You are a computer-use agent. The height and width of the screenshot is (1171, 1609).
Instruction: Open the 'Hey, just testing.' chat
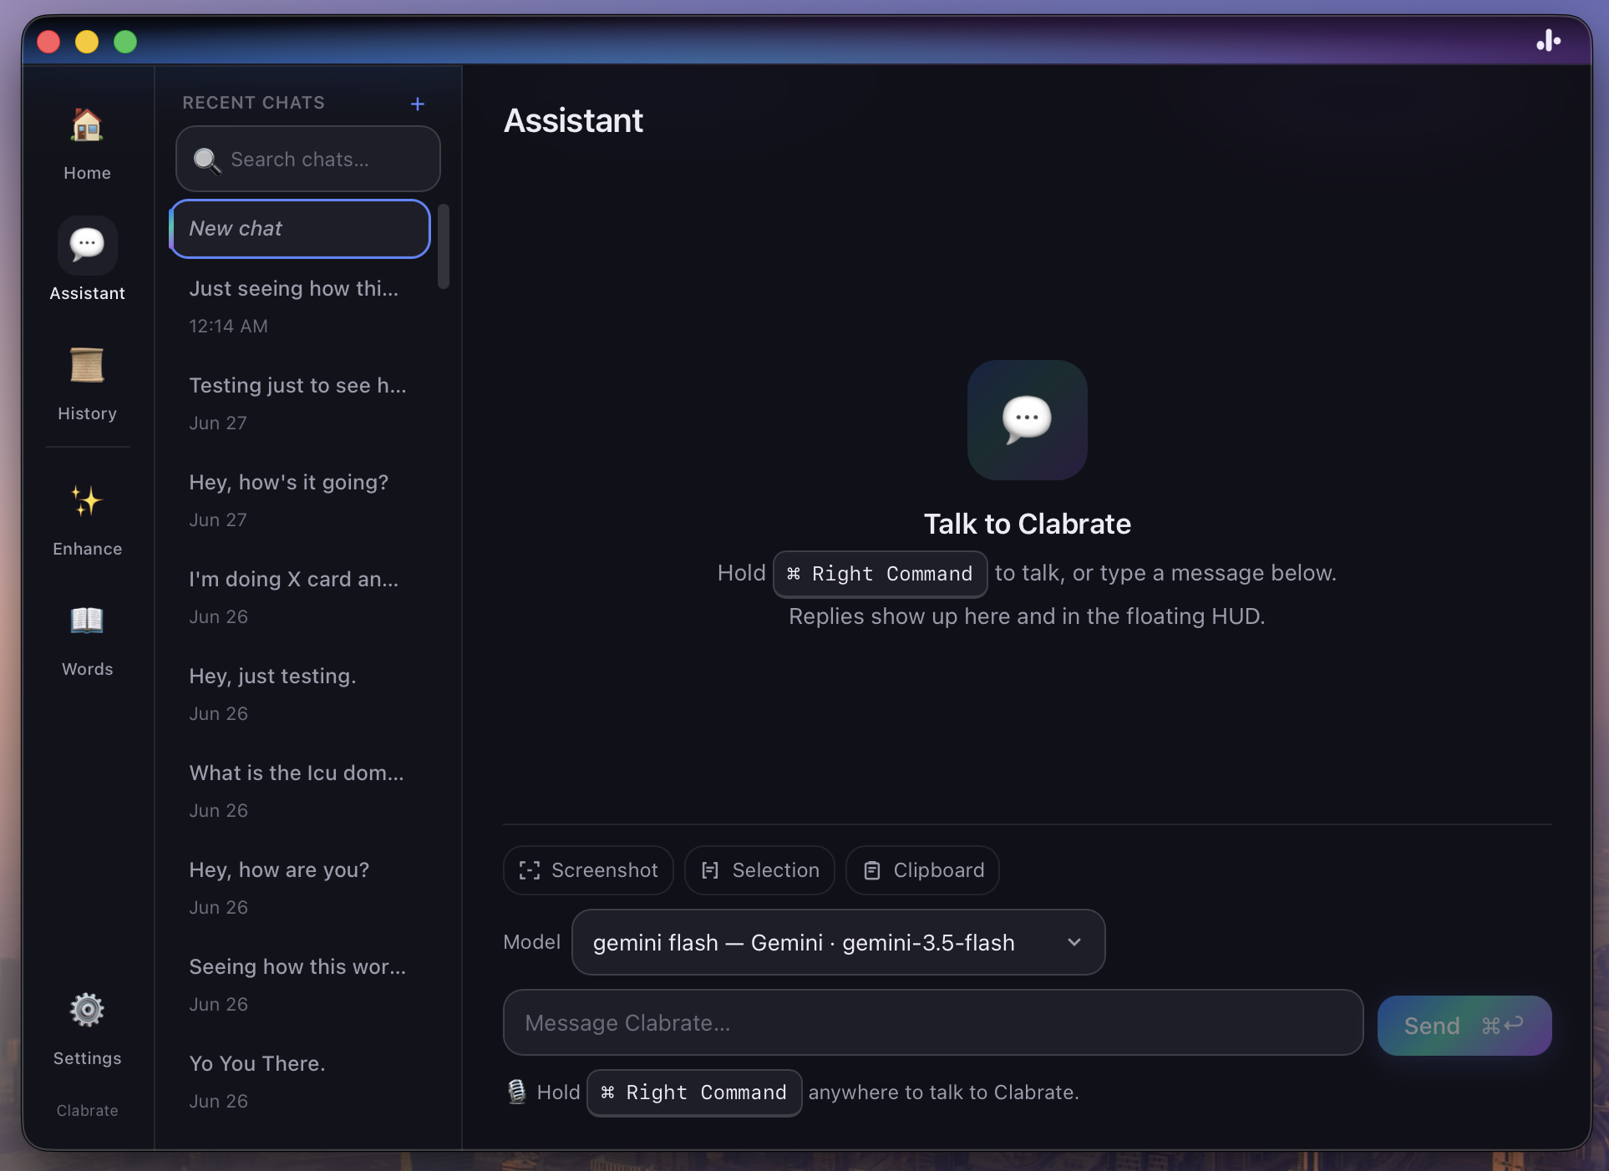point(301,694)
